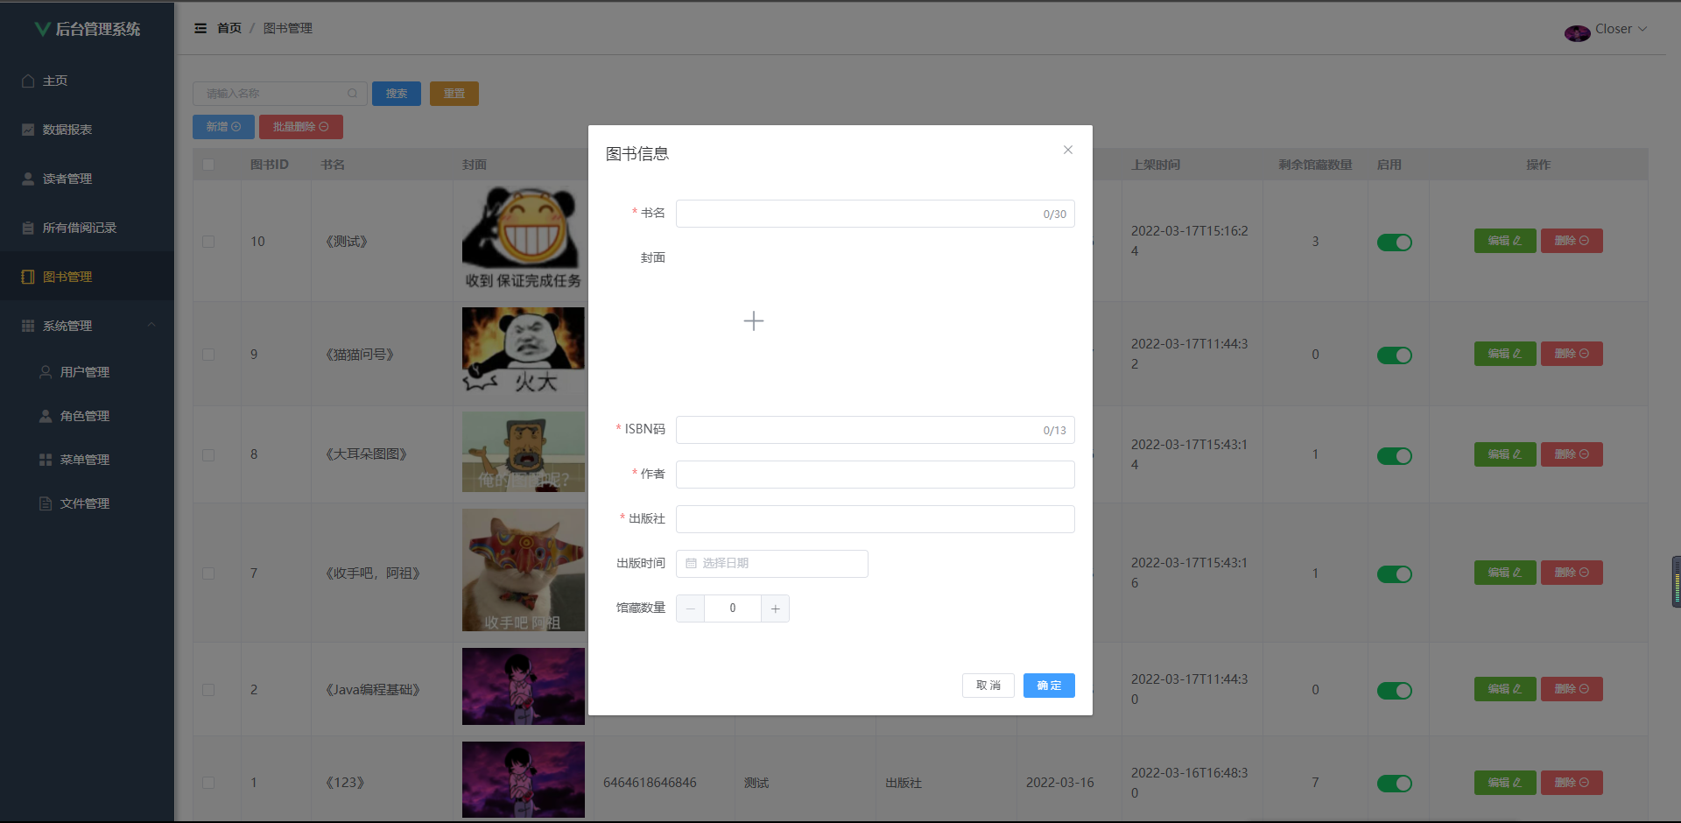
Task: Click the ISBN码 input field
Action: point(876,430)
